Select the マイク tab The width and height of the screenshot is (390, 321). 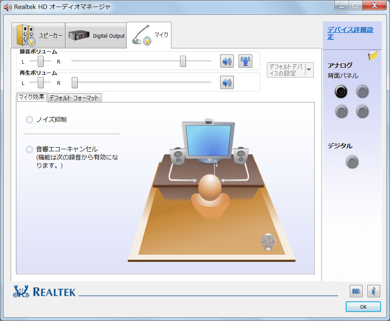coord(149,35)
